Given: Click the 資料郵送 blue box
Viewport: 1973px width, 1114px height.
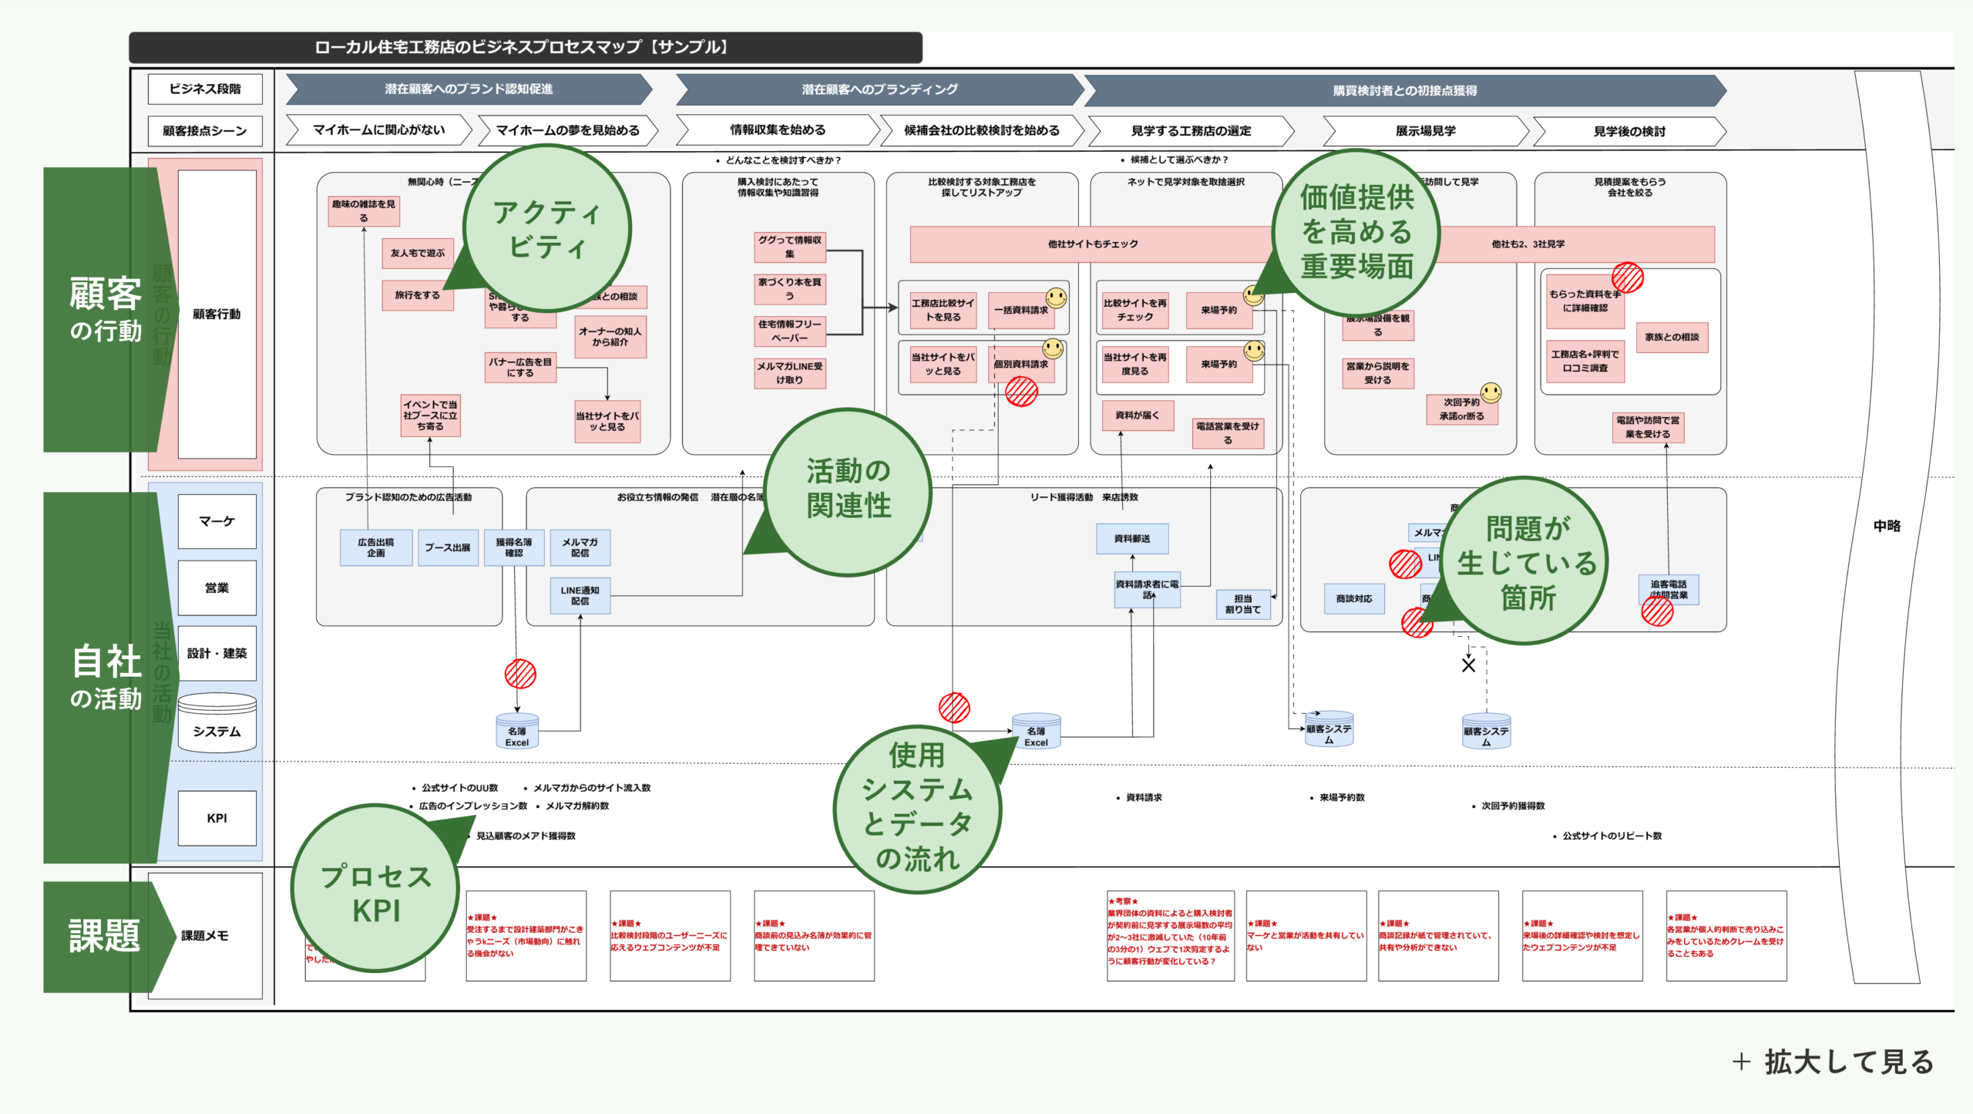Looking at the screenshot, I should (x=1131, y=538).
